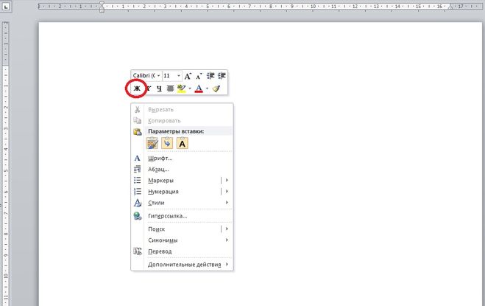Expand the Поиск submenu arrow
The height and width of the screenshot is (306, 485).
point(227,229)
